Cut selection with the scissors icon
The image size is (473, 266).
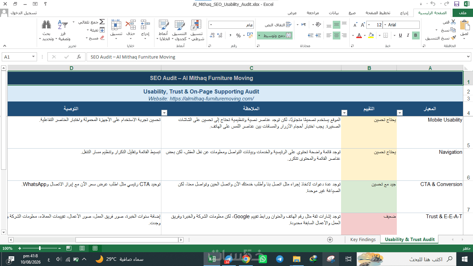tap(454, 22)
